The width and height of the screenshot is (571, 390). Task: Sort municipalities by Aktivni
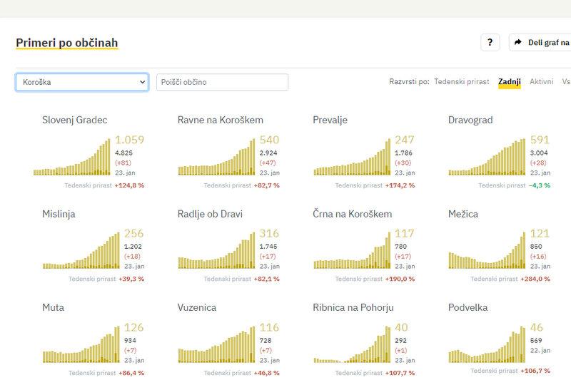tap(541, 82)
